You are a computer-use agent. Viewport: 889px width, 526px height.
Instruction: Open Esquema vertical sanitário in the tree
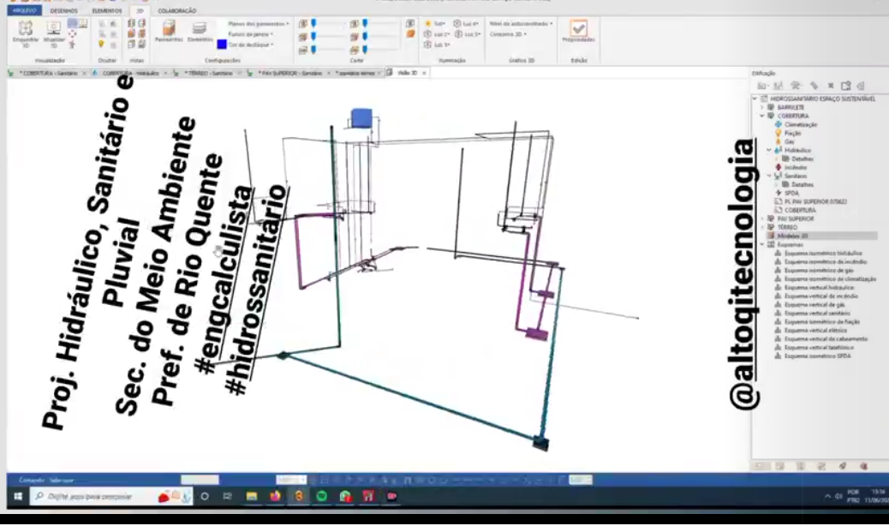(816, 313)
